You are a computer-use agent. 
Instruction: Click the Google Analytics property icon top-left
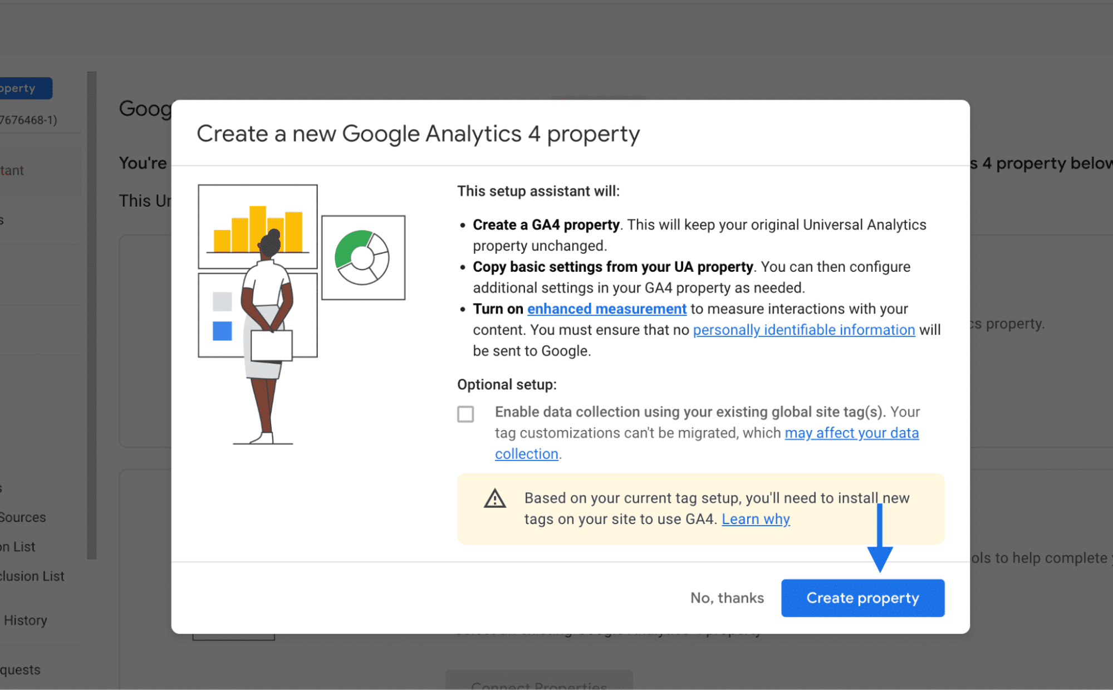pos(17,88)
